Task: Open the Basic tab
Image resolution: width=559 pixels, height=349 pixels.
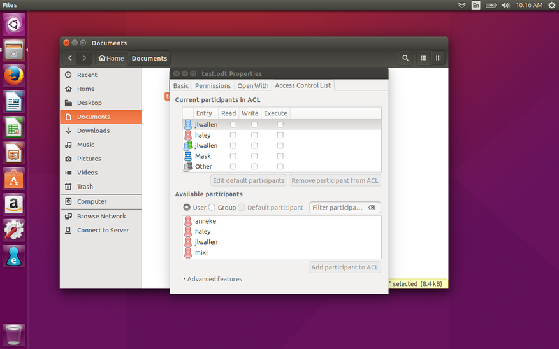Action: 181,86
